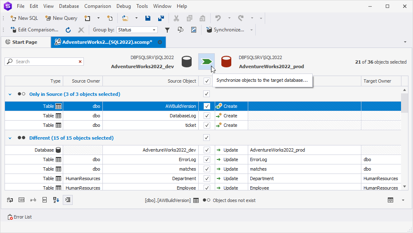Screen dimensions: 413x233
Task: Uncheck the ErrorLog row checkbox
Action: tap(207, 159)
